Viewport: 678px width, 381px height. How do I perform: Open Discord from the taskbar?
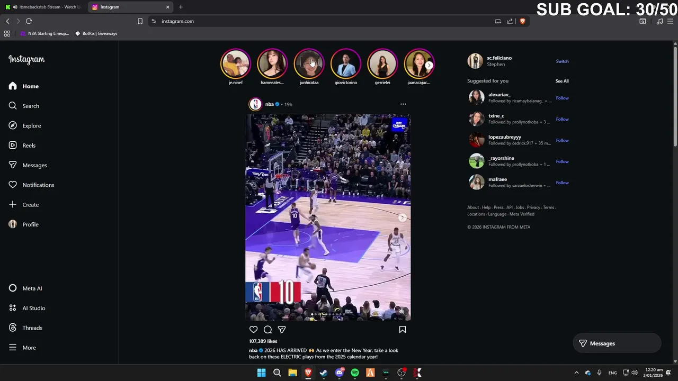pos(340,373)
